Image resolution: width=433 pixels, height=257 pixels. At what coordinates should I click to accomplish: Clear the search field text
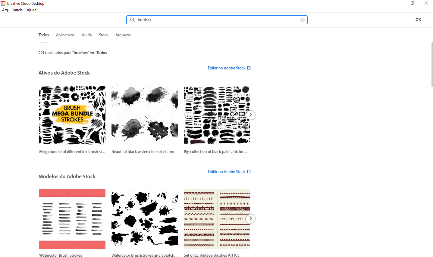coord(302,20)
